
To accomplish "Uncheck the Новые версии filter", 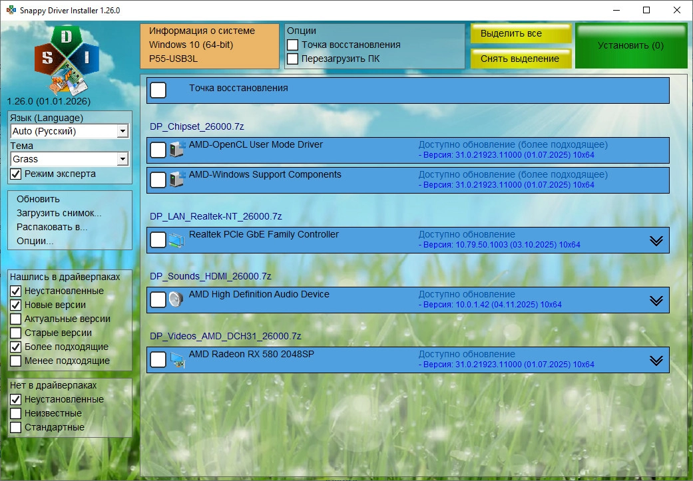I will pos(16,305).
